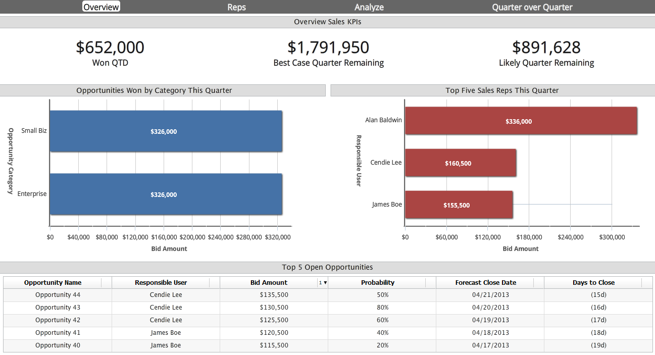Sort by Responsible User column header
Viewport: 655px width, 355px height.
click(161, 283)
